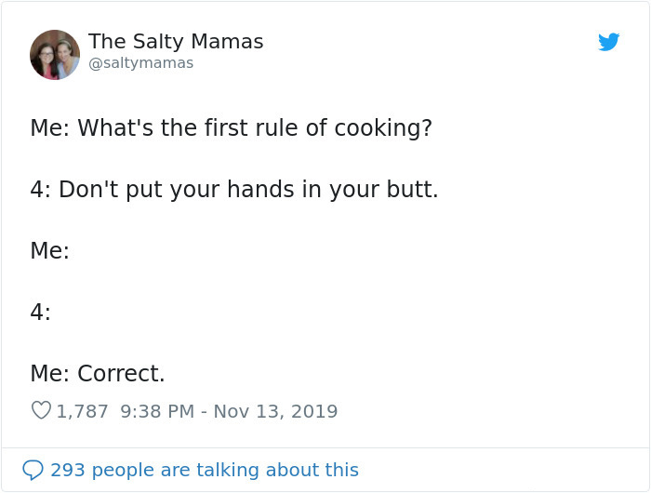Click the number "293" in the conversation link
The height and width of the screenshot is (493, 651).
click(67, 470)
